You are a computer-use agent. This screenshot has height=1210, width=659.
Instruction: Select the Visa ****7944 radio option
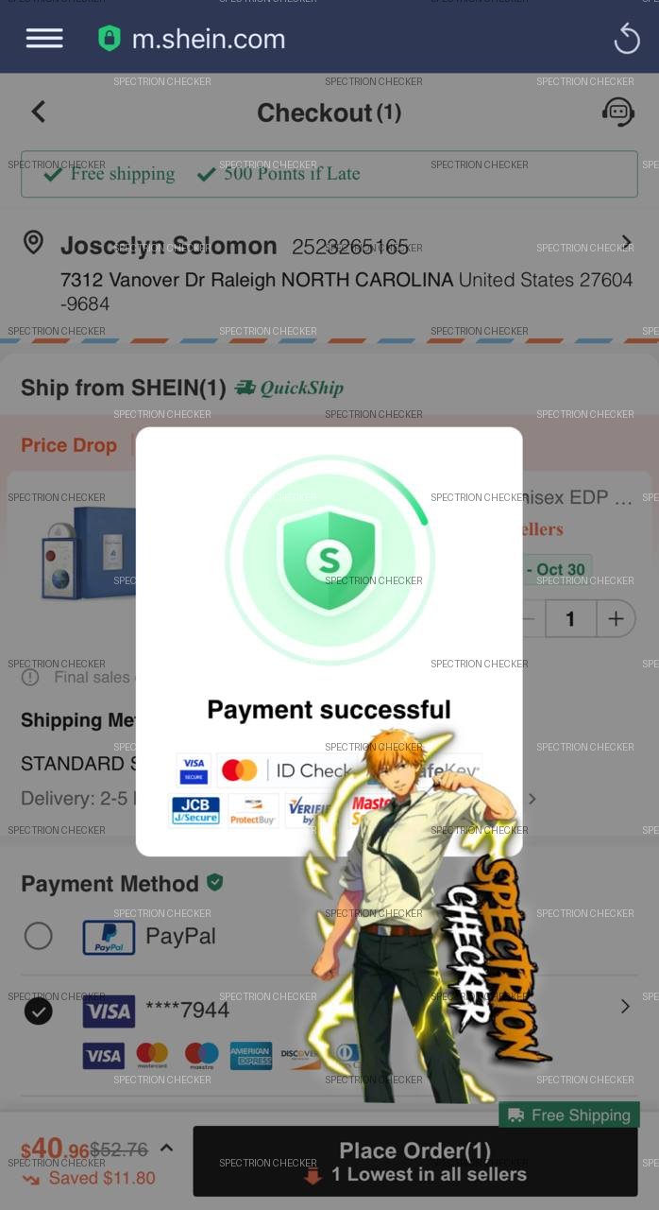tap(39, 1011)
